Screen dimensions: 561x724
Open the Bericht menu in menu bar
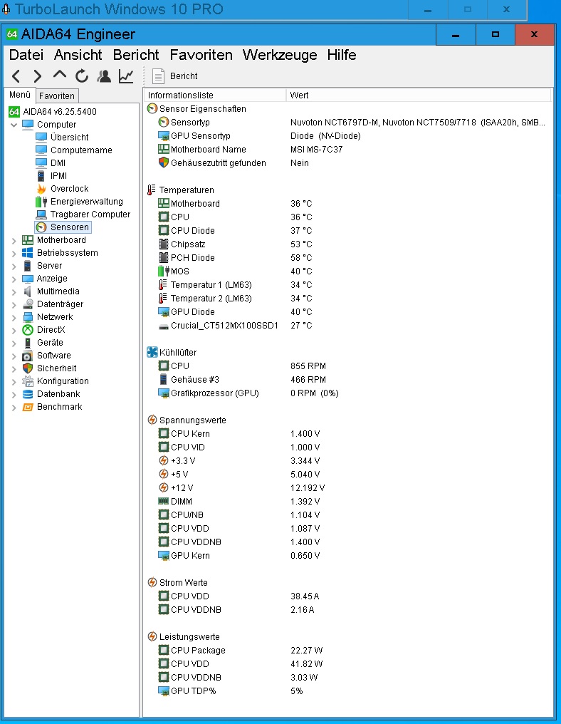(x=136, y=55)
